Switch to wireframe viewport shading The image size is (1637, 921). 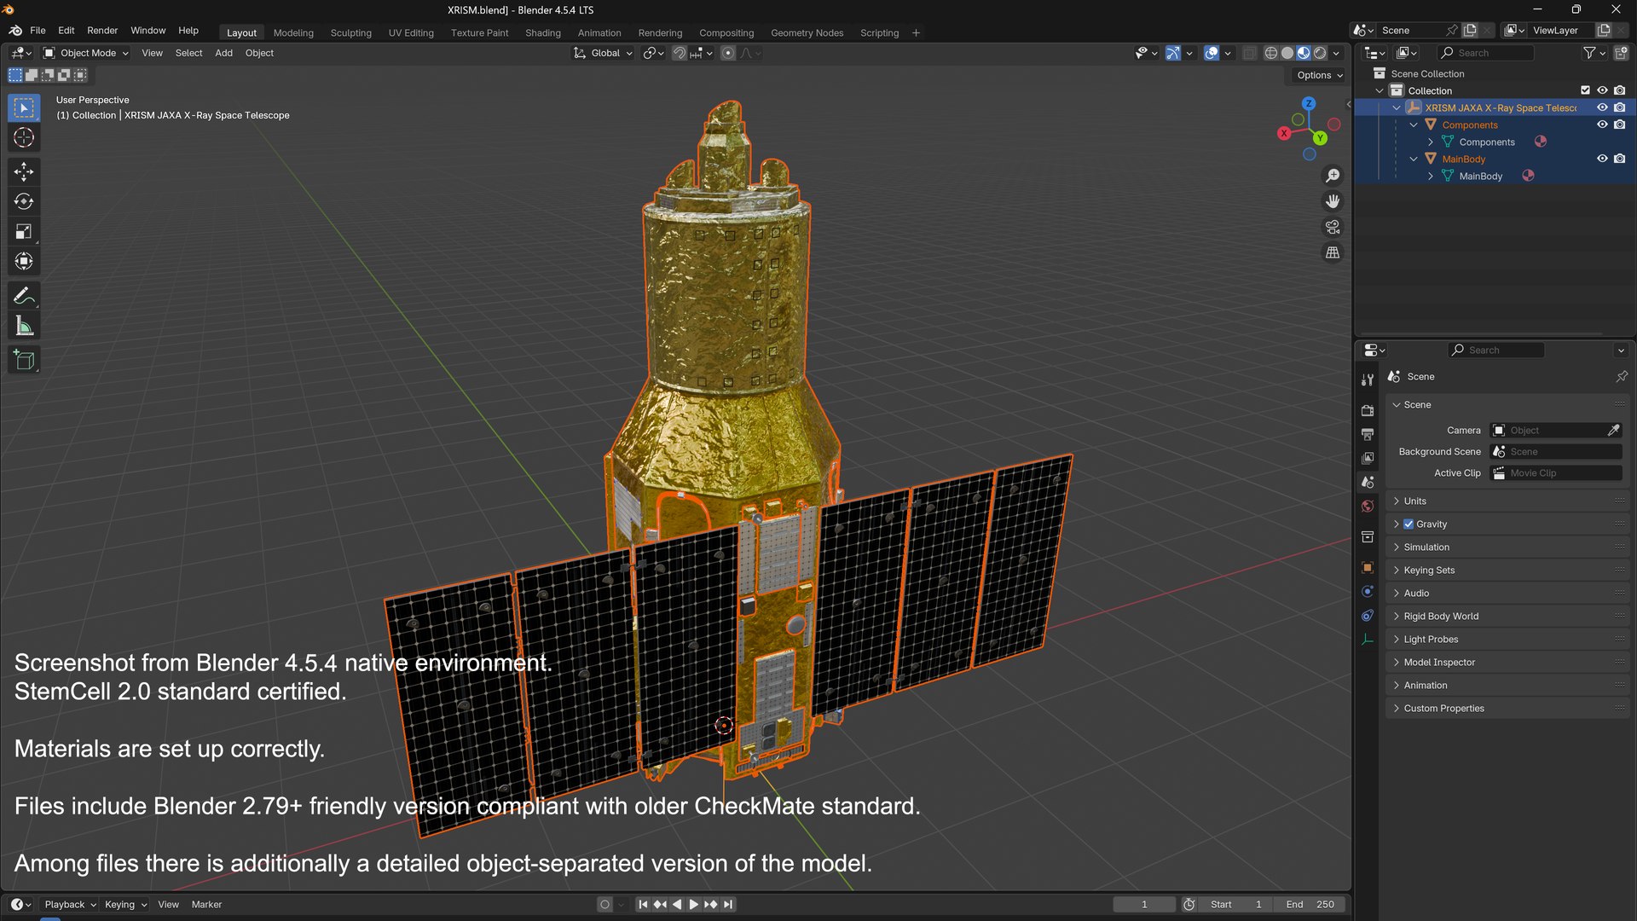1270,53
